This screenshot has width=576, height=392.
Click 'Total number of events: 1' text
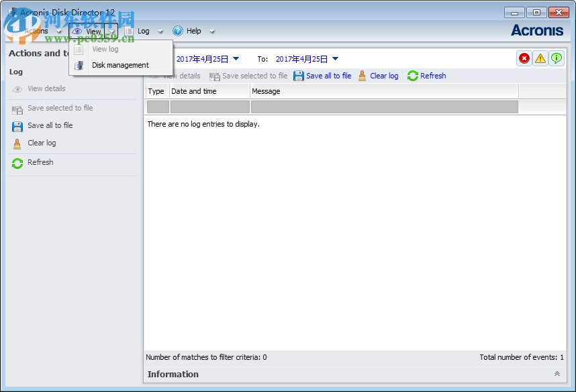pos(522,357)
